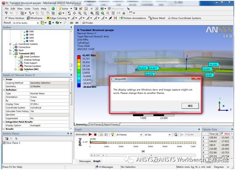
Task: Click the section plane icon right of Solve
Action: [x=76, y=8]
